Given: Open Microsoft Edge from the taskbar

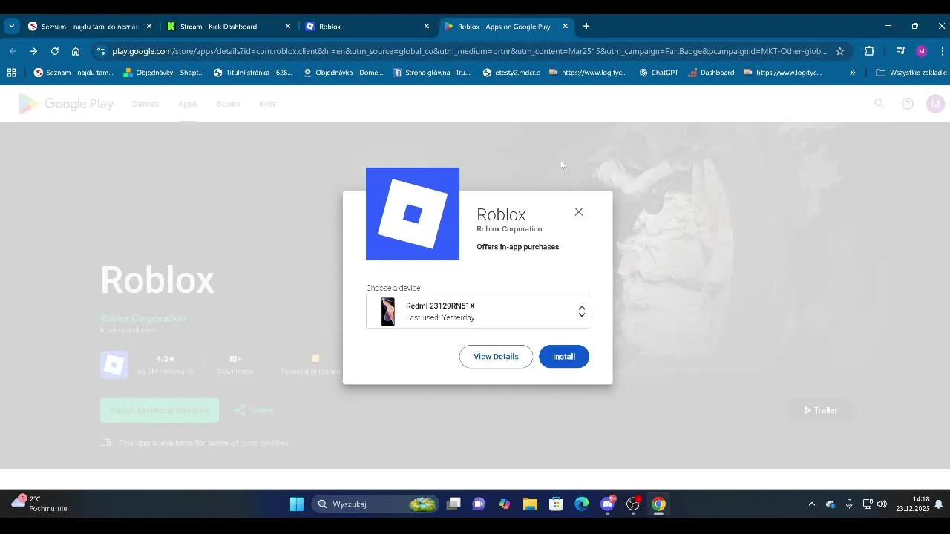Looking at the screenshot, I should 581,504.
